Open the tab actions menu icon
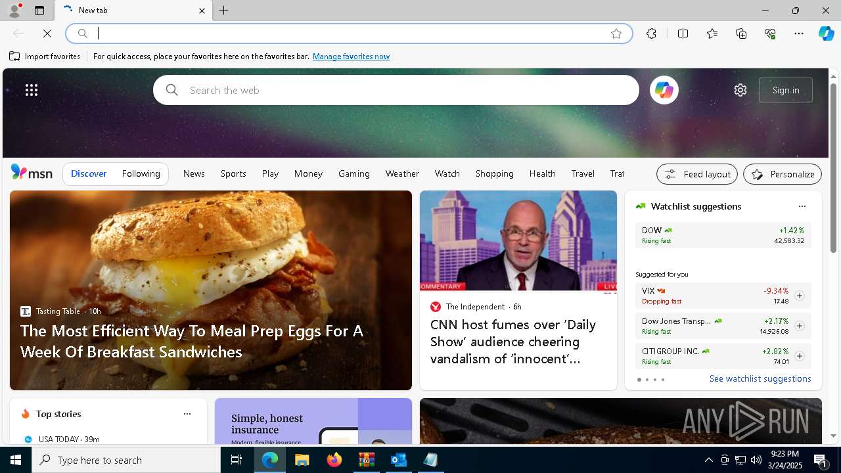Screen dimensions: 841x473 (x=39, y=11)
